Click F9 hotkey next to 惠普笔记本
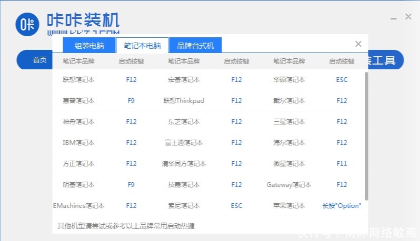The image size is (420, 241). [131, 100]
